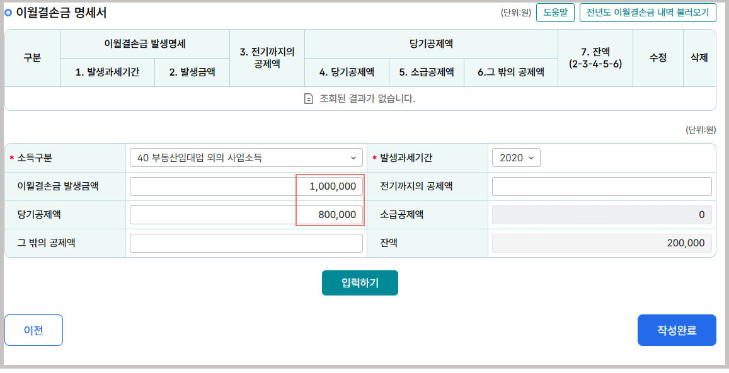Click the 그 밖의 공제액 input field
Image resolution: width=729 pixels, height=373 pixels.
pos(246,243)
